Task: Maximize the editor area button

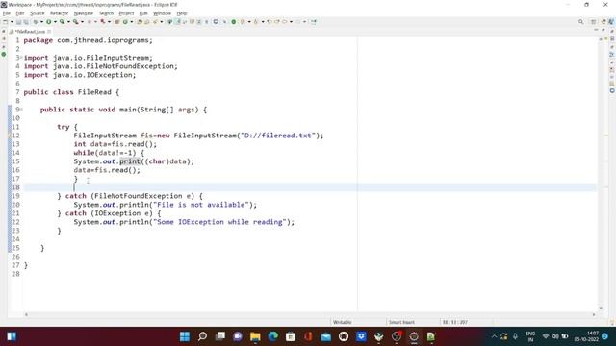Action: click(603, 30)
